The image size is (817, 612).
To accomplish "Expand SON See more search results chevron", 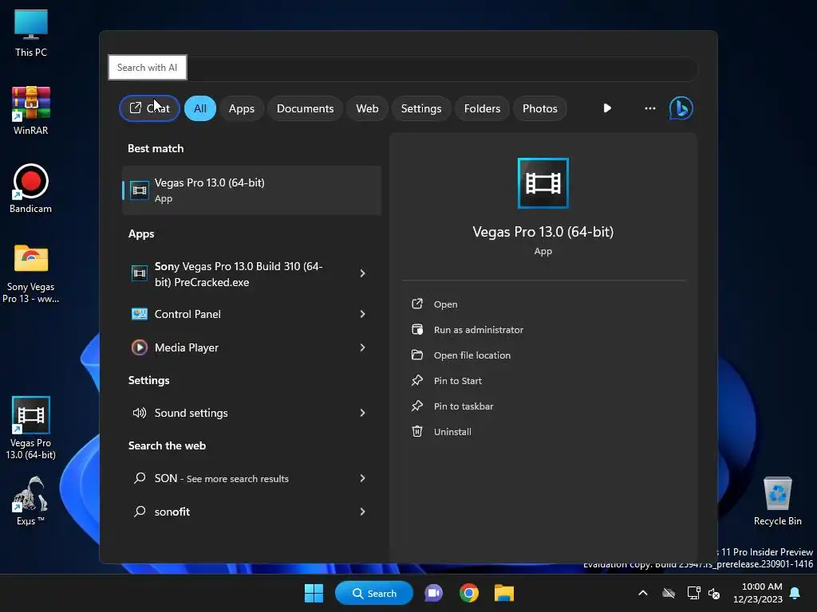I will 363,478.
